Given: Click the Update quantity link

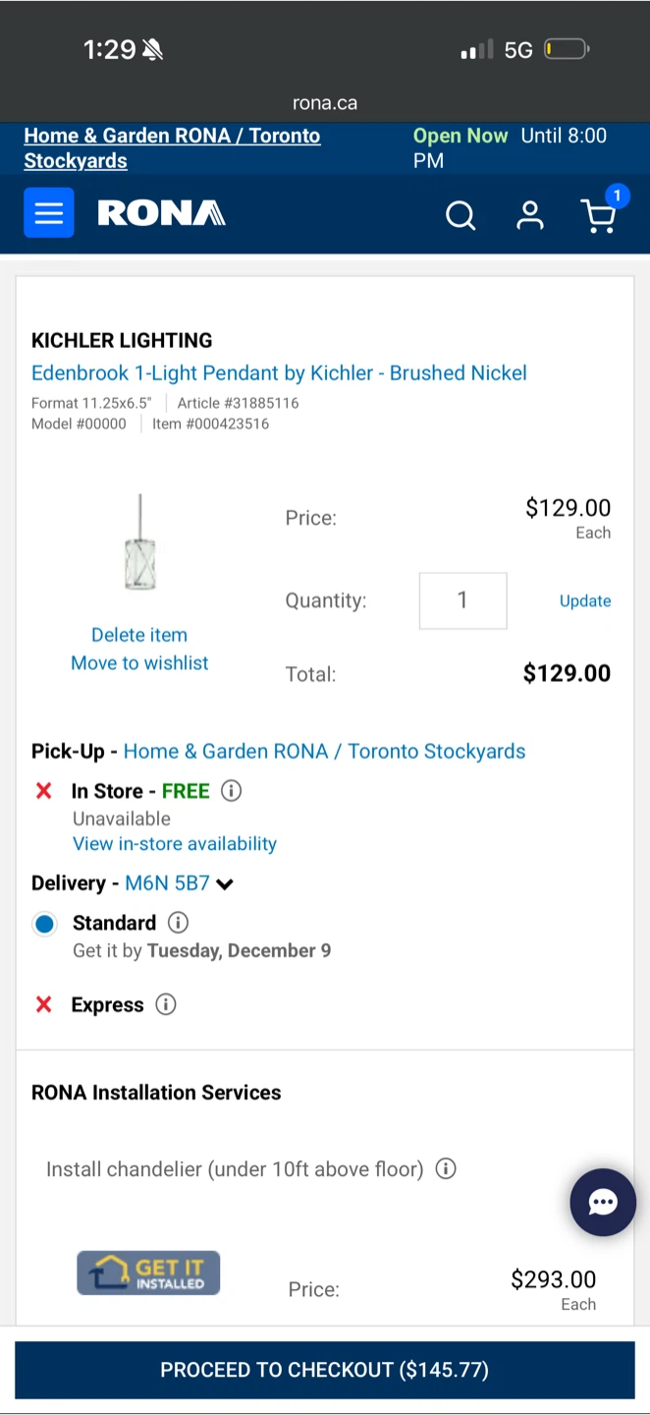Looking at the screenshot, I should coord(585,600).
